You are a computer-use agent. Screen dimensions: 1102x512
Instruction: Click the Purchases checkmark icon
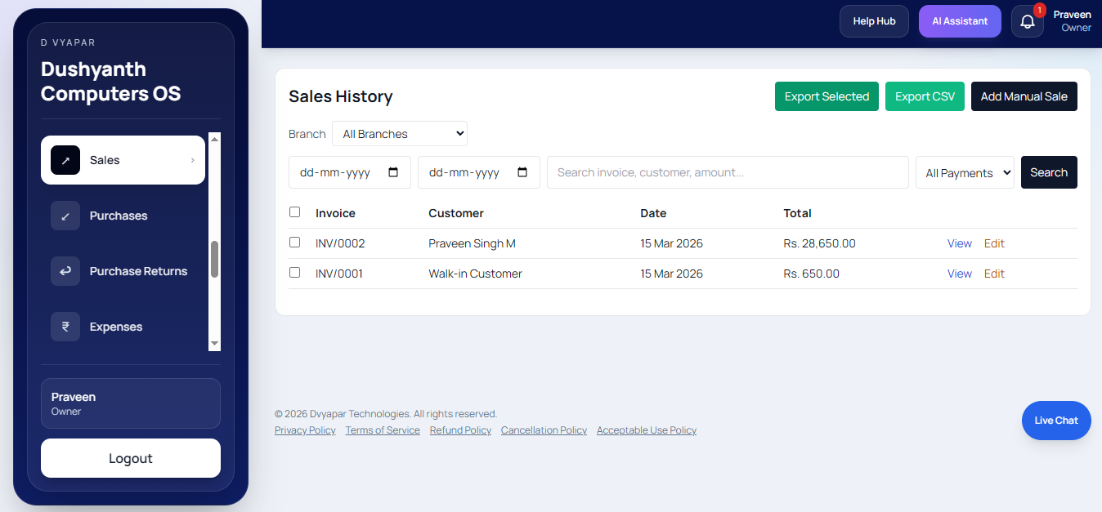(x=65, y=216)
